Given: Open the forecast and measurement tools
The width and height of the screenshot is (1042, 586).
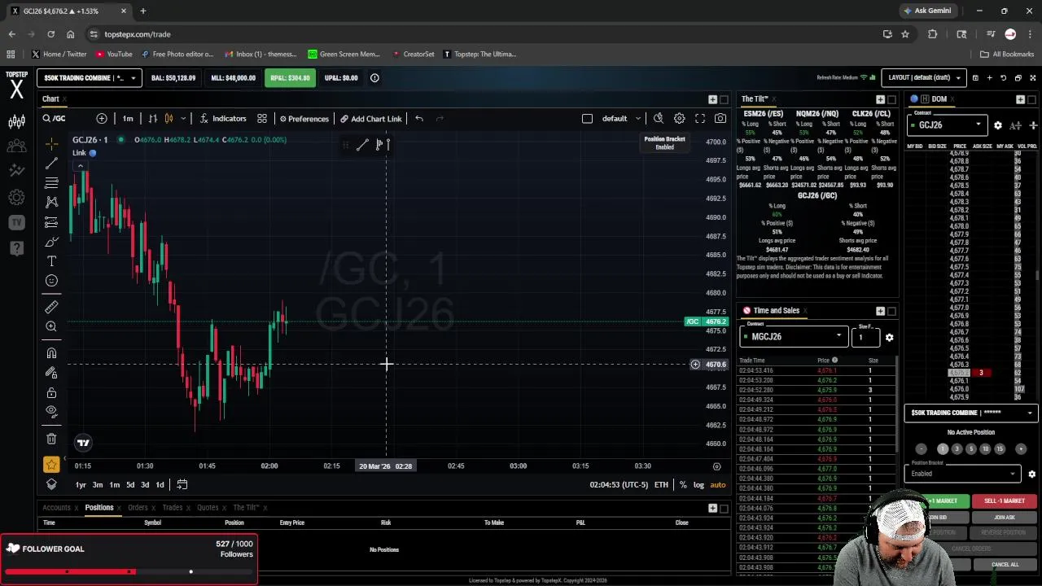Looking at the screenshot, I should (51, 221).
